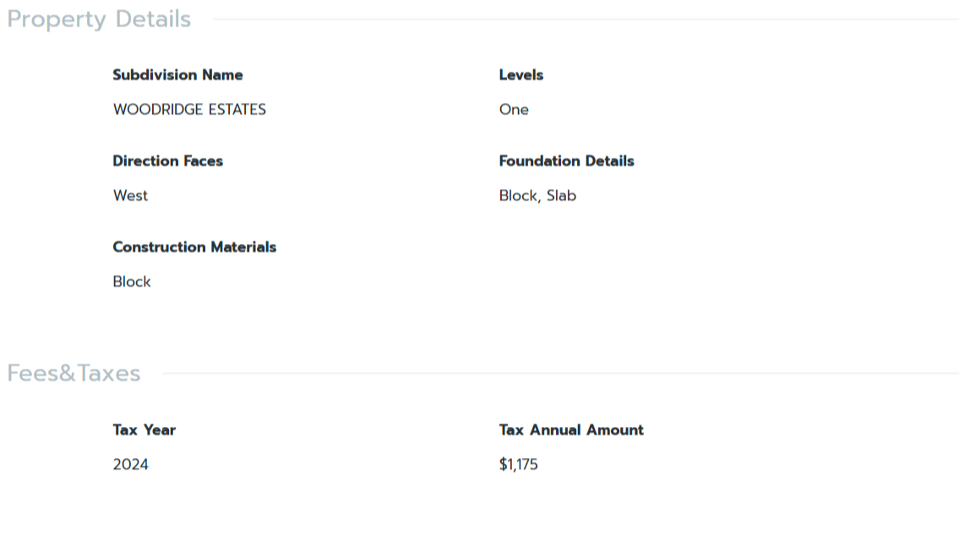
Task: Click the Subdivision Name label
Action: tap(177, 75)
